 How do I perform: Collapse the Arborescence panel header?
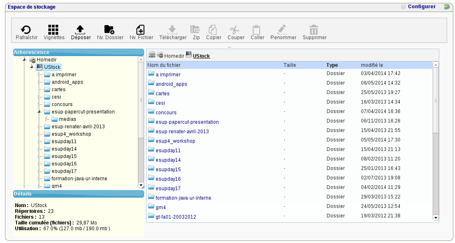tap(78, 52)
